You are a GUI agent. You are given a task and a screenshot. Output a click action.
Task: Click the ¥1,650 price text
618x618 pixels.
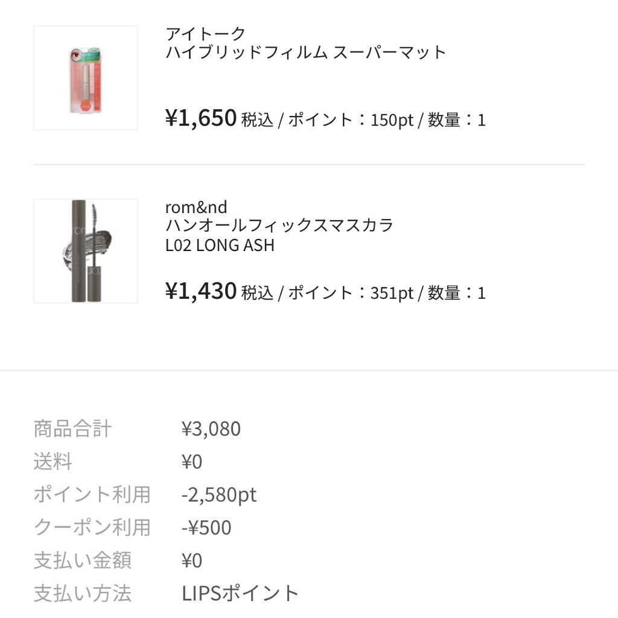199,118
